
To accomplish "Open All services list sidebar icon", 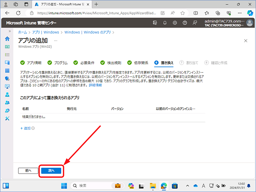I will point(7,55).
